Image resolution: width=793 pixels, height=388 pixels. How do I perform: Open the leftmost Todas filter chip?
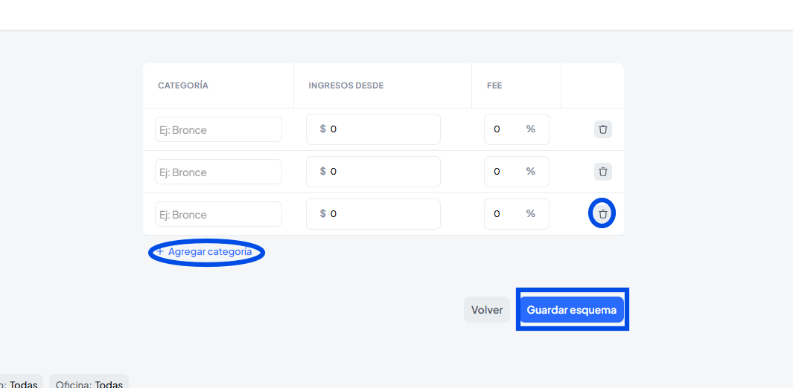[x=21, y=383]
